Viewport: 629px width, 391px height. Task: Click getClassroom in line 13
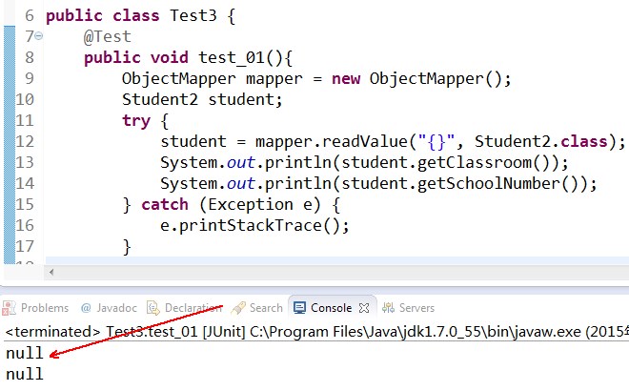475,163
